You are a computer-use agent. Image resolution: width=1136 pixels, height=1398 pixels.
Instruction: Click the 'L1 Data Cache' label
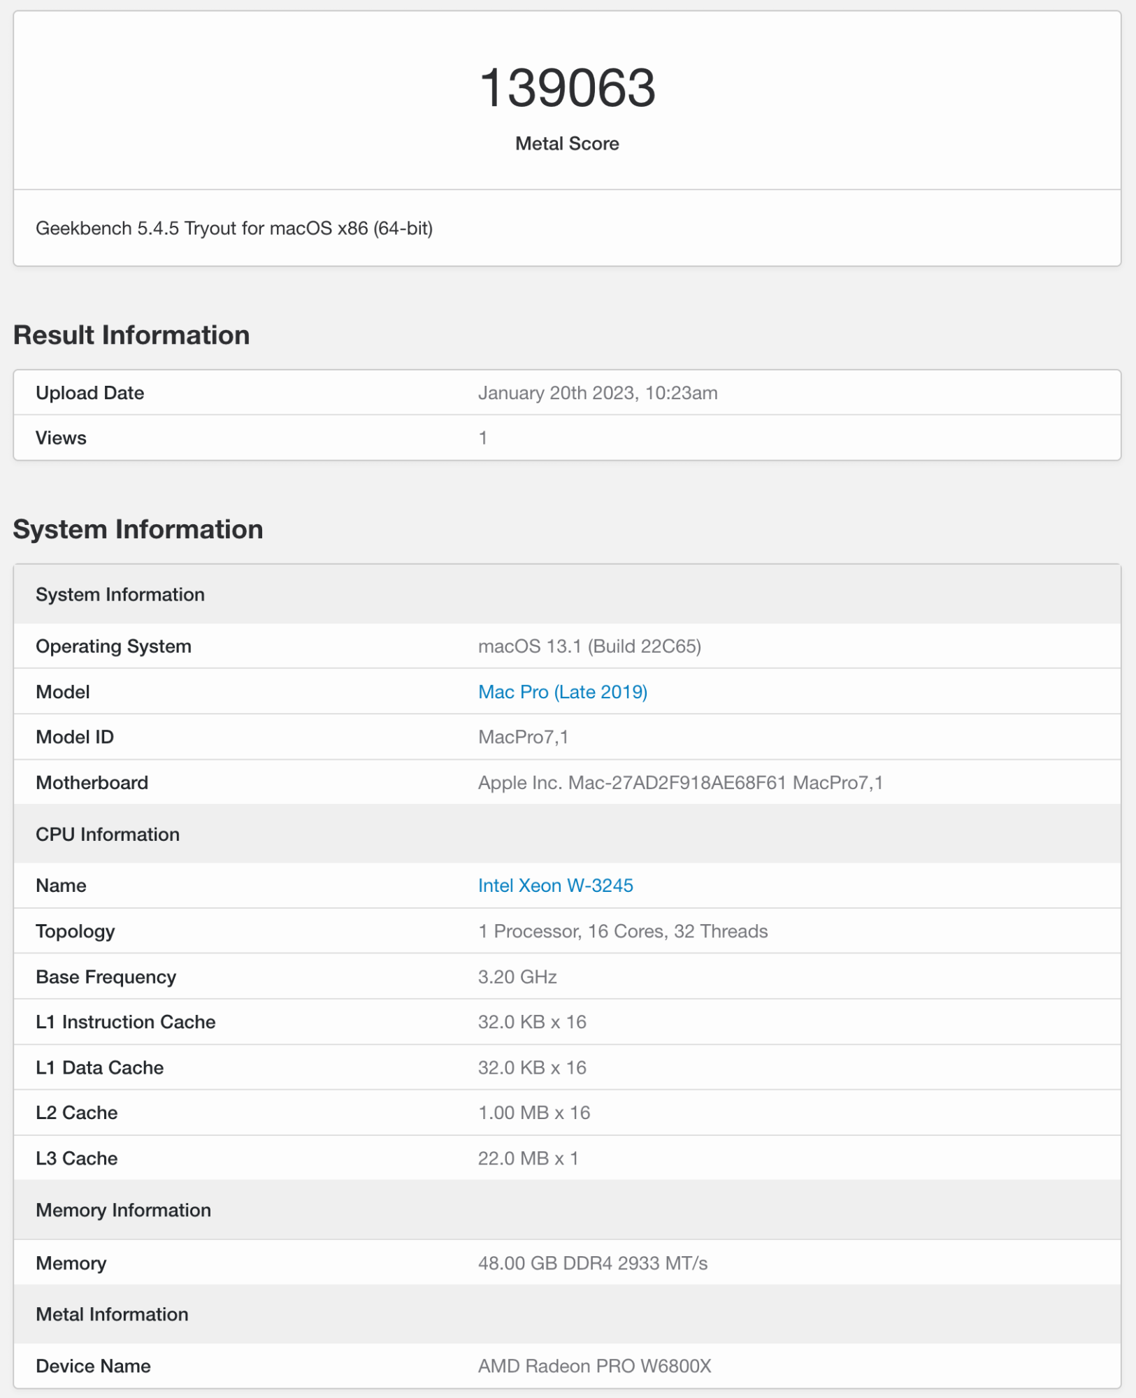coord(100,1067)
